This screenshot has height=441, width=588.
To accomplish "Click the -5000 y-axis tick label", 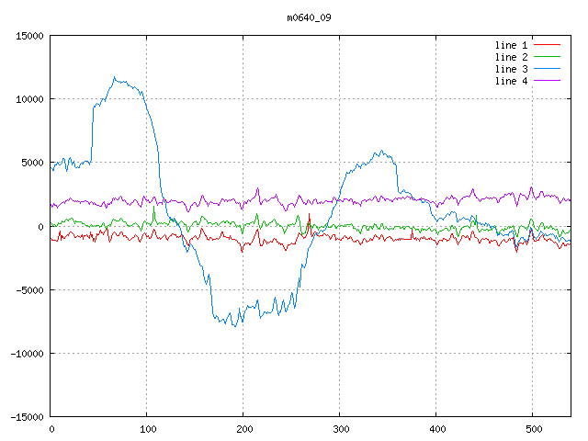I will [28, 289].
